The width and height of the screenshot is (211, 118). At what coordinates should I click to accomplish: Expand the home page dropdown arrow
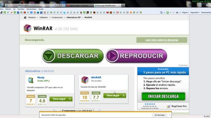point(164,12)
